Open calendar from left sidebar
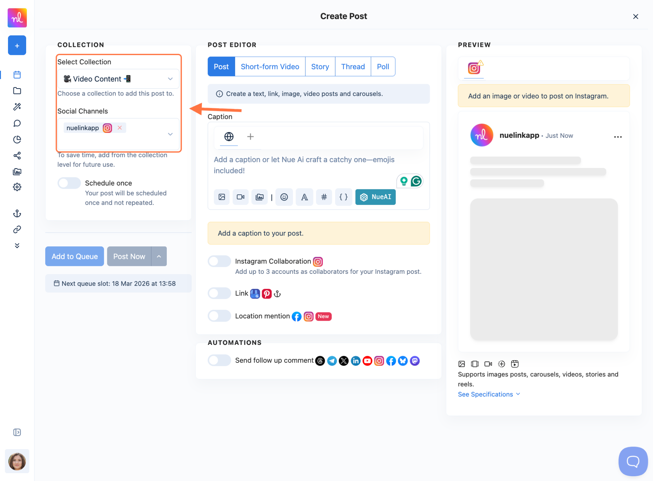This screenshot has width=653, height=481. [17, 75]
